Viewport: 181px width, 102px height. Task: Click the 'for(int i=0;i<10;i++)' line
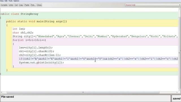29,40
